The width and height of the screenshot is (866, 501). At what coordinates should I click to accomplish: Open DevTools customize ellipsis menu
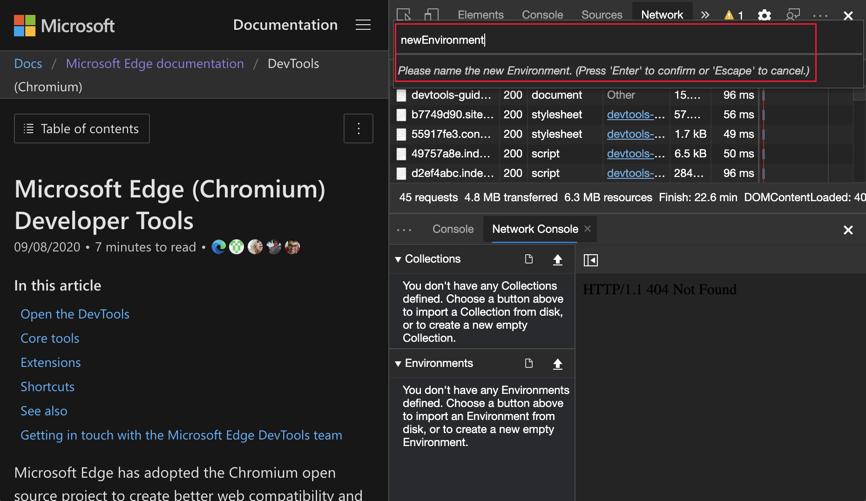pos(820,15)
